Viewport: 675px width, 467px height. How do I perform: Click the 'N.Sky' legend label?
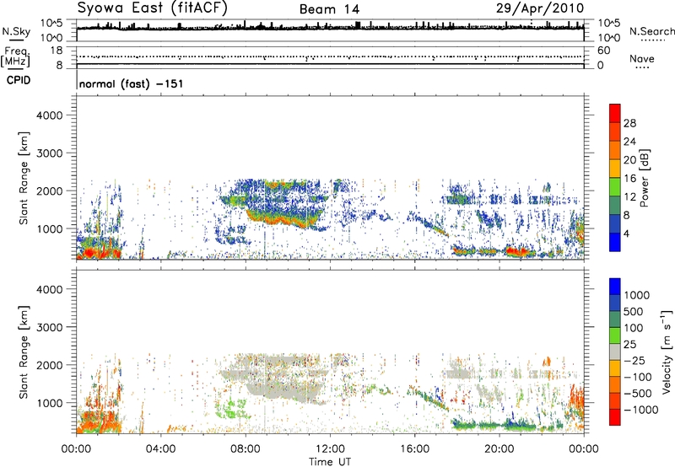(x=16, y=31)
